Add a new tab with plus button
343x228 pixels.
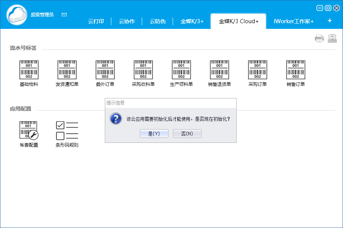(330, 21)
